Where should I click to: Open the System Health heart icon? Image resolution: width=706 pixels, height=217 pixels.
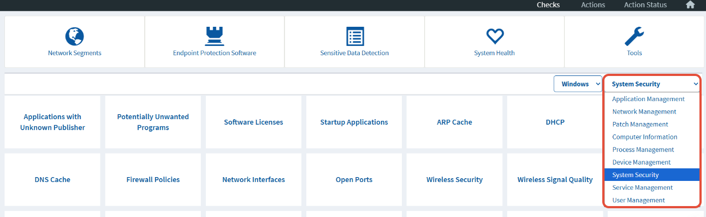click(x=495, y=37)
